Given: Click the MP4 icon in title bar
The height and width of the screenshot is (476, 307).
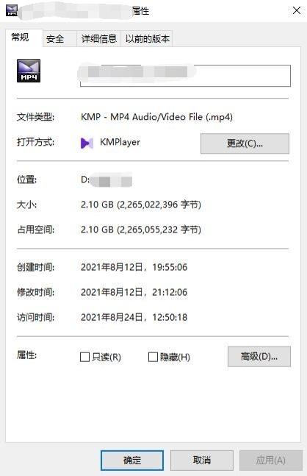Looking at the screenshot, I should pos(12,10).
